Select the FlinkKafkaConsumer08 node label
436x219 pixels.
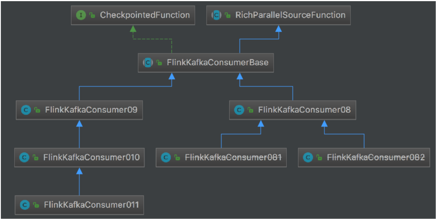[304, 110]
